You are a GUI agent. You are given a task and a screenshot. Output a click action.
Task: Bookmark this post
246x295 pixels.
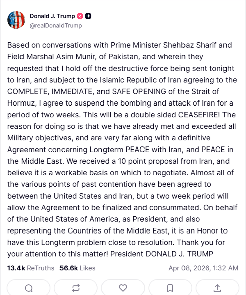coord(170,288)
